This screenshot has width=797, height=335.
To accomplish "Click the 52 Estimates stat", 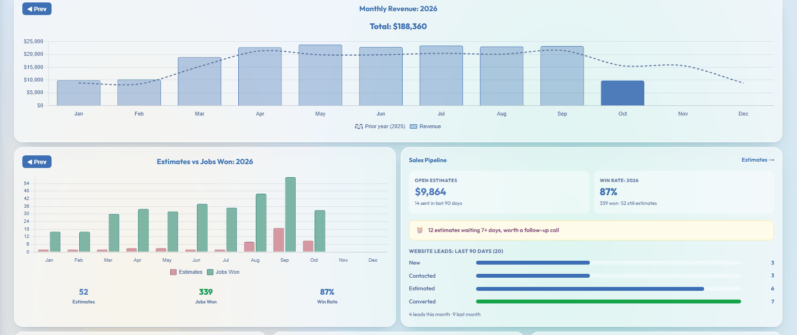I will tap(84, 296).
